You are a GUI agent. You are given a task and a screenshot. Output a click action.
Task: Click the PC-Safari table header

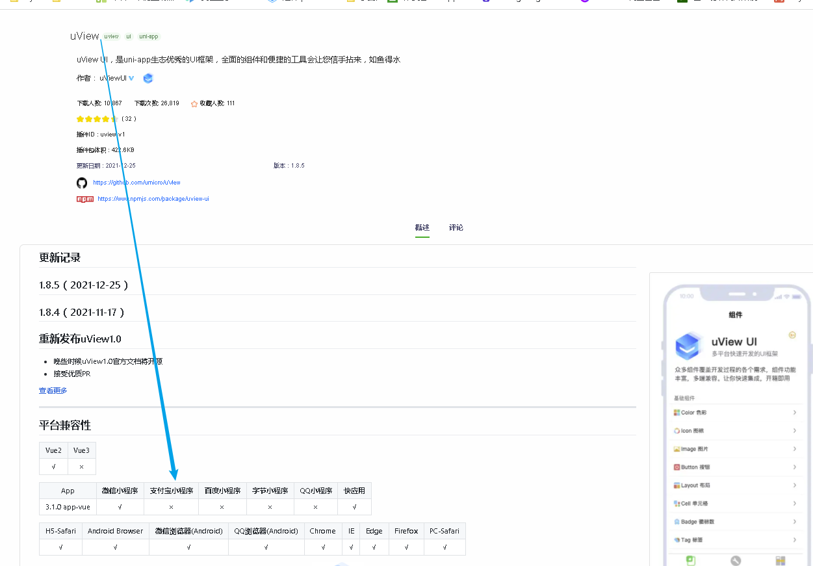445,531
